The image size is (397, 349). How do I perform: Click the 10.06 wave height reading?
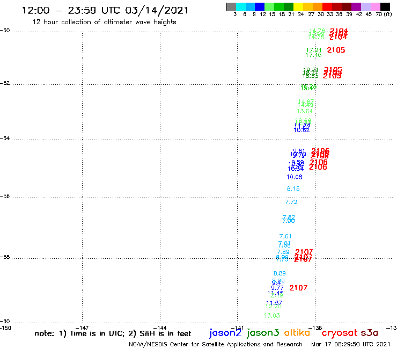[295, 177]
